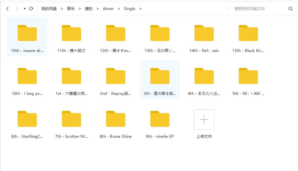The height and width of the screenshot is (171, 298).
Task: Click the search magnifier icon
Action: tap(290, 8)
